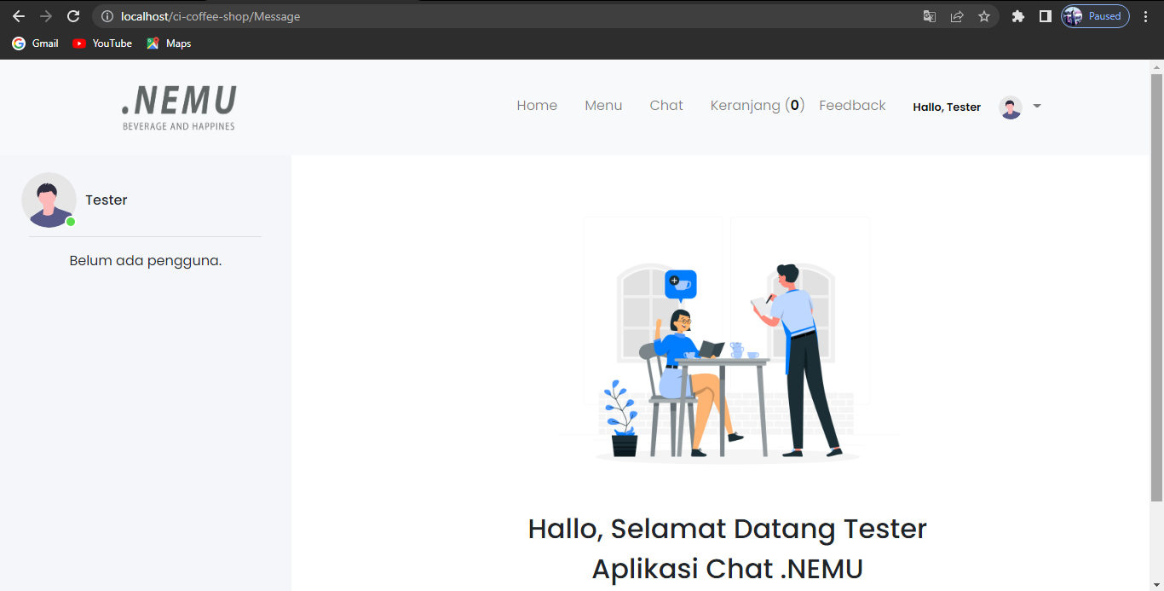Open Gmail from the bookmarks bar

[x=35, y=43]
